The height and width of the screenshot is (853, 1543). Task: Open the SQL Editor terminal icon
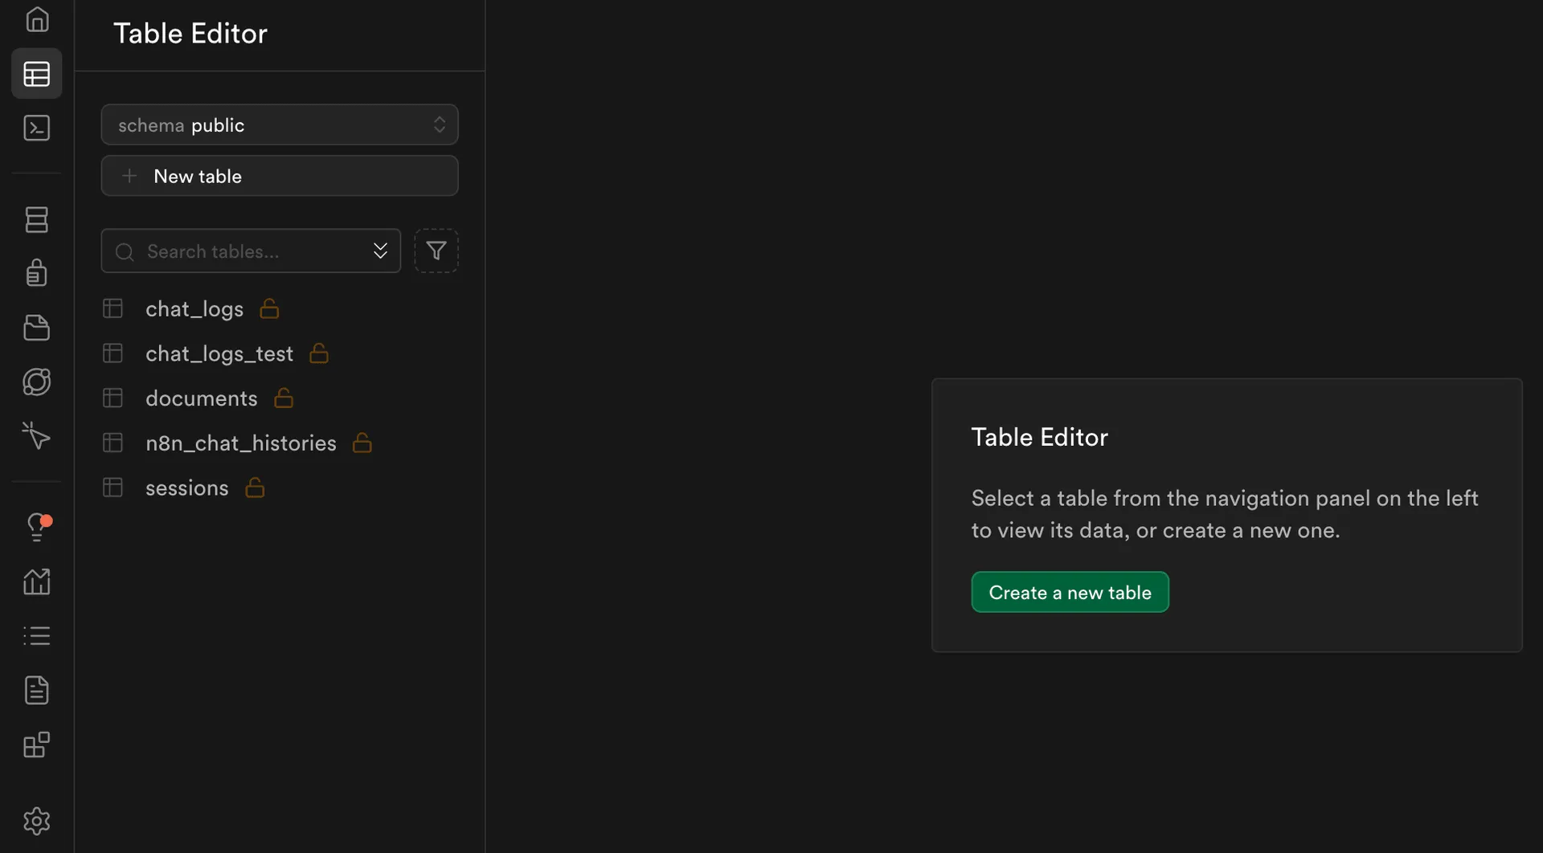click(37, 128)
